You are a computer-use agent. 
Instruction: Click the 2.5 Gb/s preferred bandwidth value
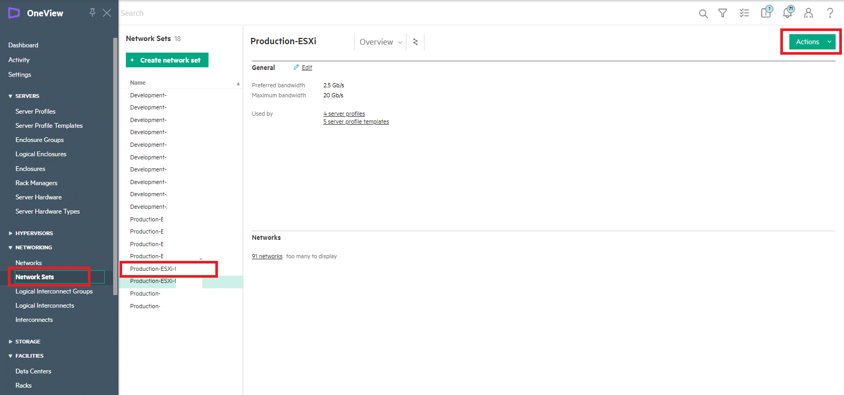click(x=333, y=85)
